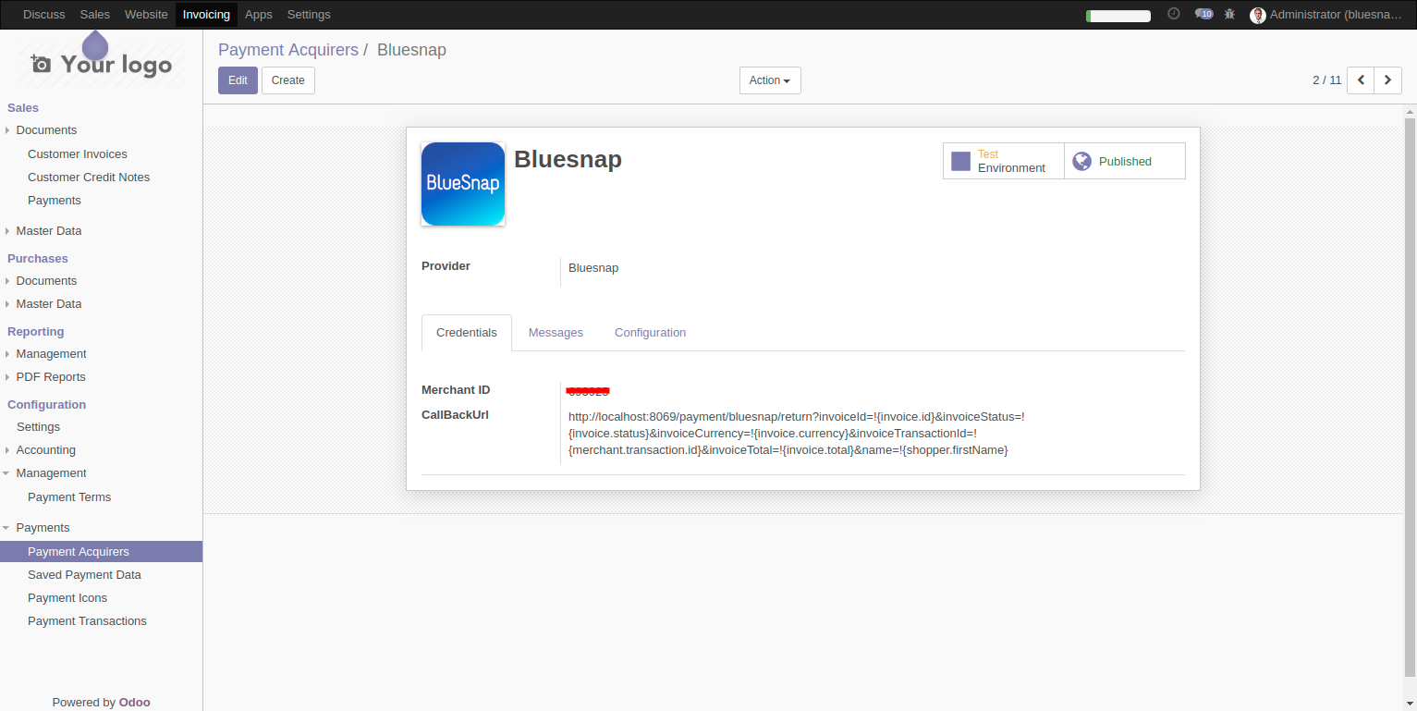The width and height of the screenshot is (1417, 711).
Task: Open Settings under Configuration sidebar
Action: (x=38, y=427)
